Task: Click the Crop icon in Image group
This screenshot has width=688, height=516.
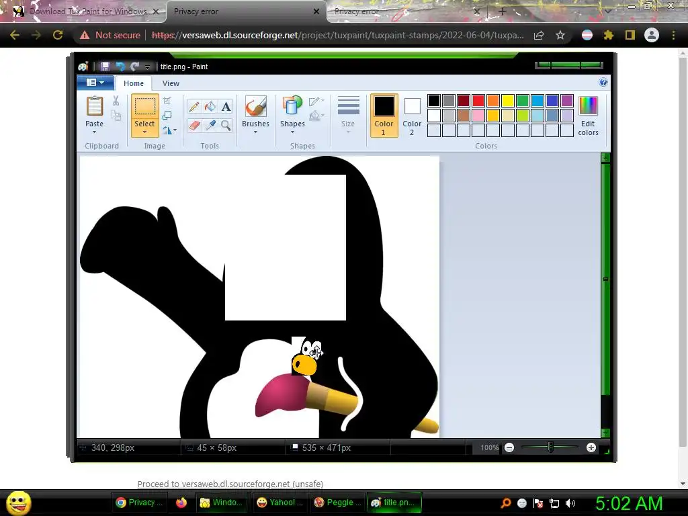Action: point(167,101)
